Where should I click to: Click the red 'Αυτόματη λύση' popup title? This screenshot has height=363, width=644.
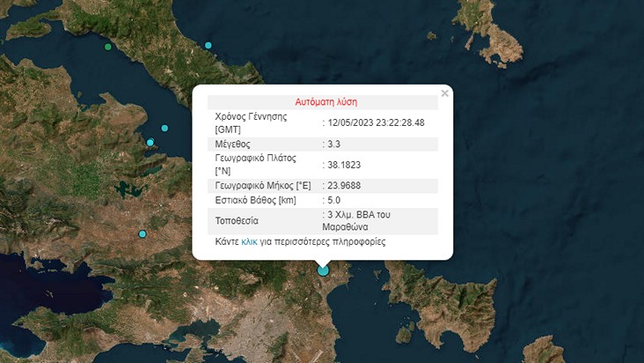click(x=325, y=102)
